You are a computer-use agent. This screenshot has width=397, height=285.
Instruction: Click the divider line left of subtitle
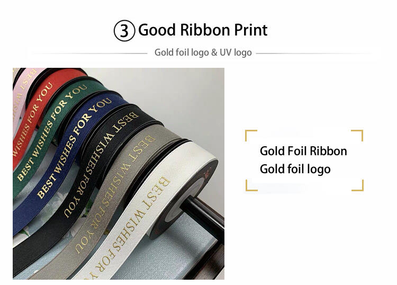click(90, 54)
